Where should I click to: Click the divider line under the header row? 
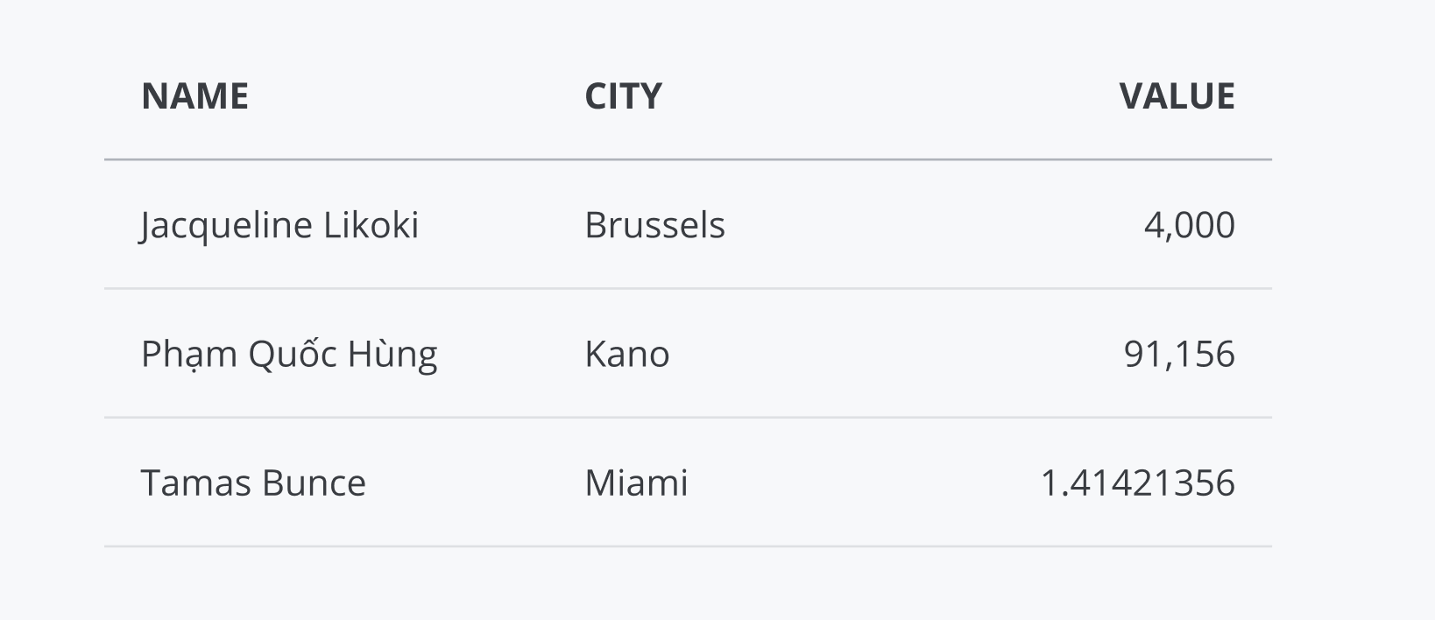(688, 160)
